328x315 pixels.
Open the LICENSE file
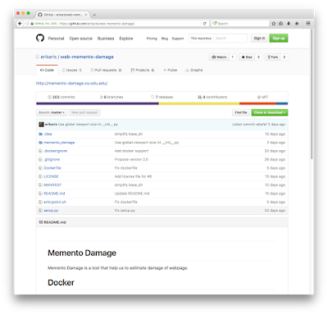(x=51, y=176)
